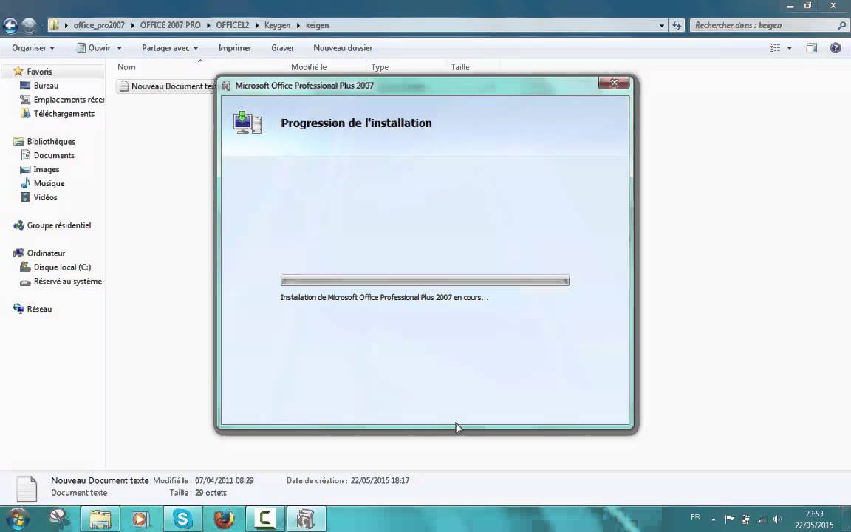The height and width of the screenshot is (532, 851).
Task: Sort by the Taille column header
Action: [459, 66]
